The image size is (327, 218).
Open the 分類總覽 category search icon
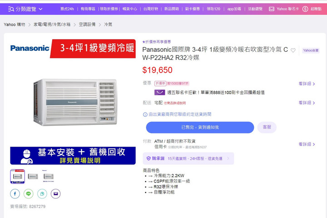pyautogui.click(x=11, y=9)
